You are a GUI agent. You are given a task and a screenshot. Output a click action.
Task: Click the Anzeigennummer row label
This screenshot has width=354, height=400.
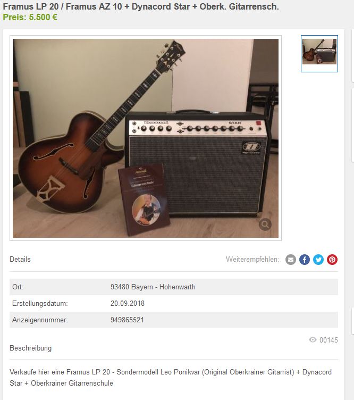click(40, 320)
